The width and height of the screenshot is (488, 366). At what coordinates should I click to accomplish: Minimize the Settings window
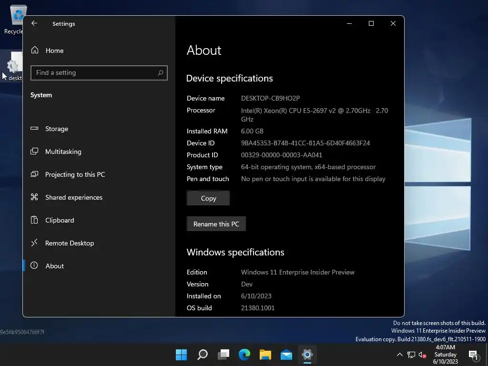tap(349, 23)
